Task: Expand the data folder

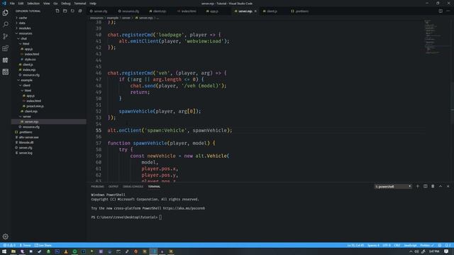Action: point(22,23)
